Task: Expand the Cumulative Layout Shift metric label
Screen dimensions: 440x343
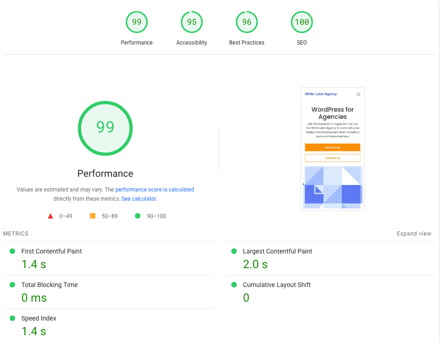Action: coord(277,285)
